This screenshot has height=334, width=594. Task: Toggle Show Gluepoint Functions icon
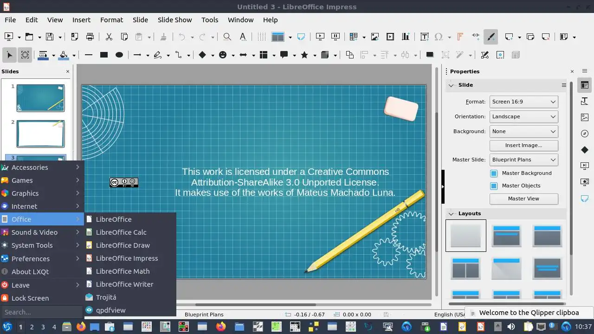pos(500,55)
